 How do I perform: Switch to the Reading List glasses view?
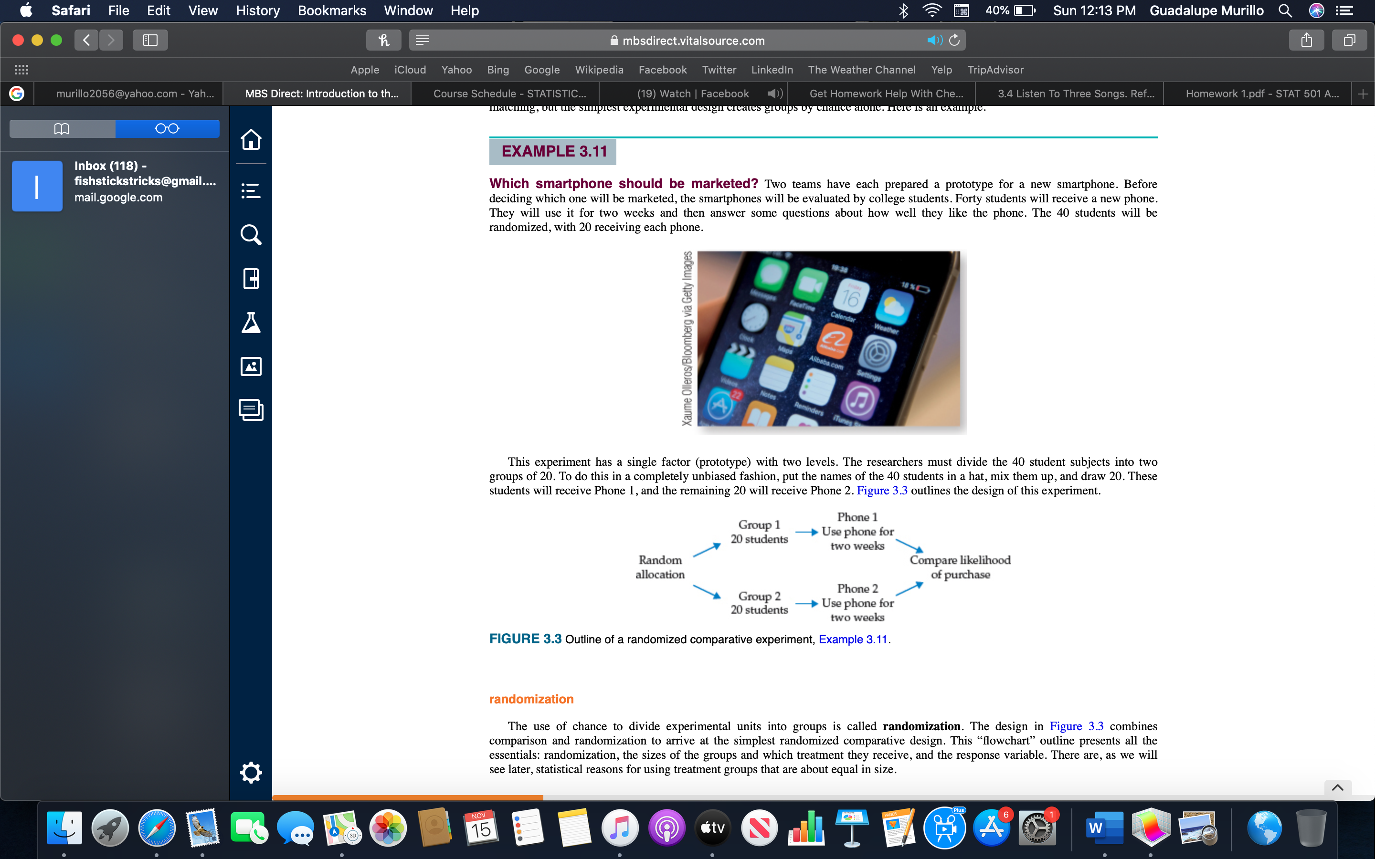(168, 128)
